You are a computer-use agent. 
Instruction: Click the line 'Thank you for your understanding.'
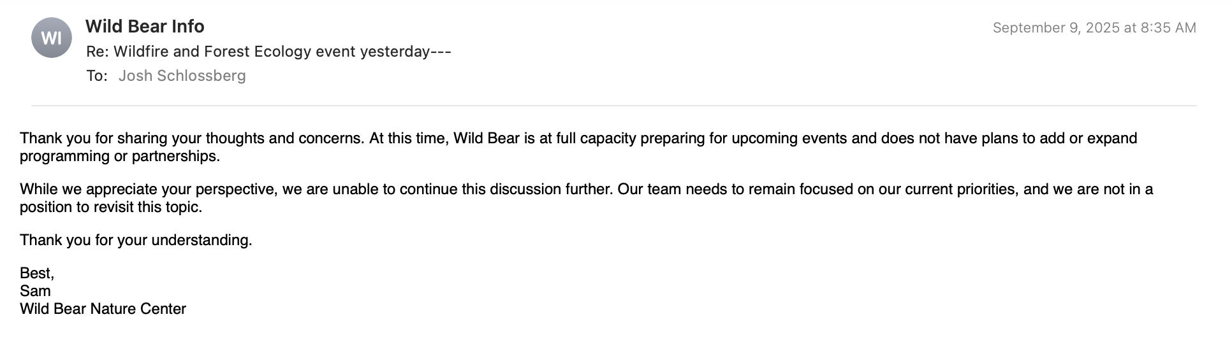point(136,240)
